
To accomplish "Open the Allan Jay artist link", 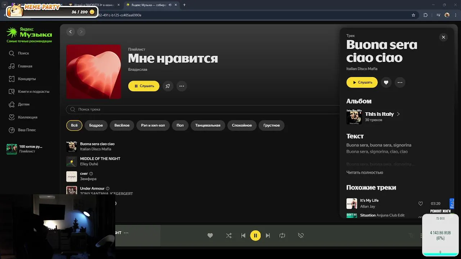I will (367, 206).
